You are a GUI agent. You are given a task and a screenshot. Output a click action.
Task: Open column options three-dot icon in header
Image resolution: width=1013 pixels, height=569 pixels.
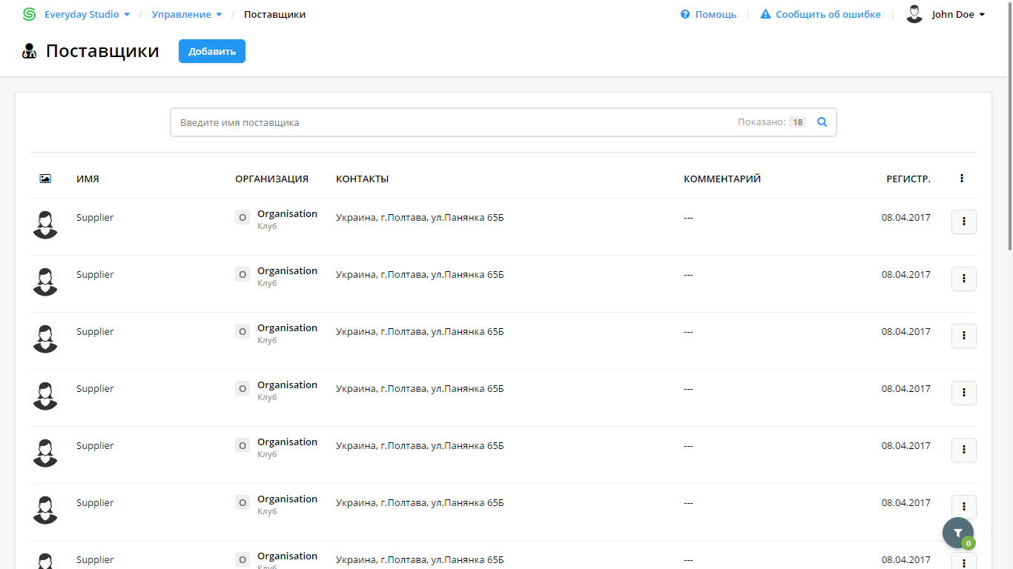click(962, 179)
